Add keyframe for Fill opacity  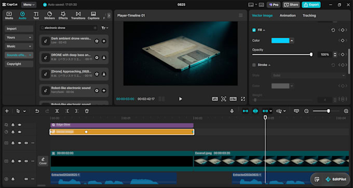pyautogui.click(x=343, y=54)
